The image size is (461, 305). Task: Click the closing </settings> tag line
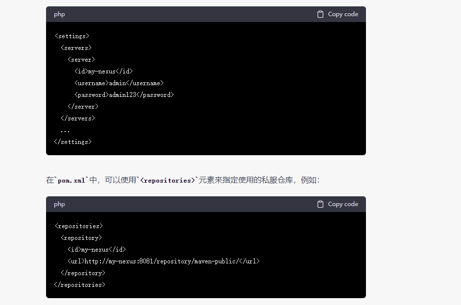click(73, 142)
